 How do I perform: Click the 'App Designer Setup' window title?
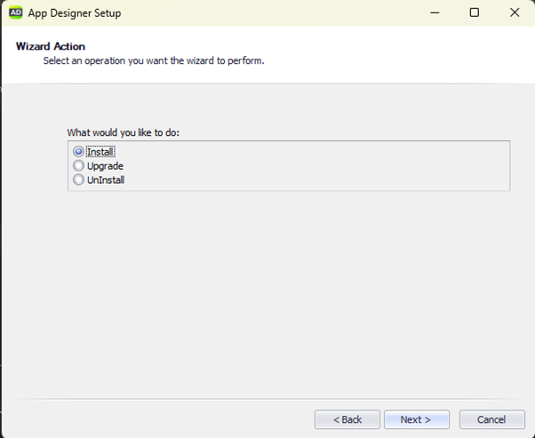(75, 13)
